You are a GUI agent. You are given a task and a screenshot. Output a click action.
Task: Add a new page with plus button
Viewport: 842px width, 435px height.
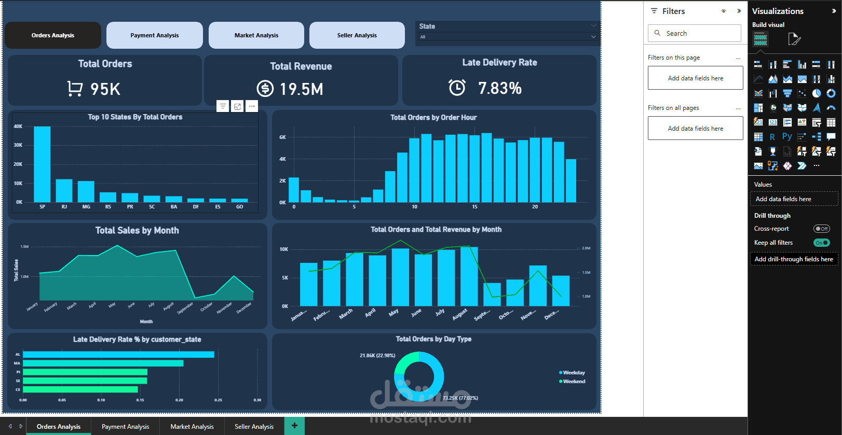pos(294,426)
